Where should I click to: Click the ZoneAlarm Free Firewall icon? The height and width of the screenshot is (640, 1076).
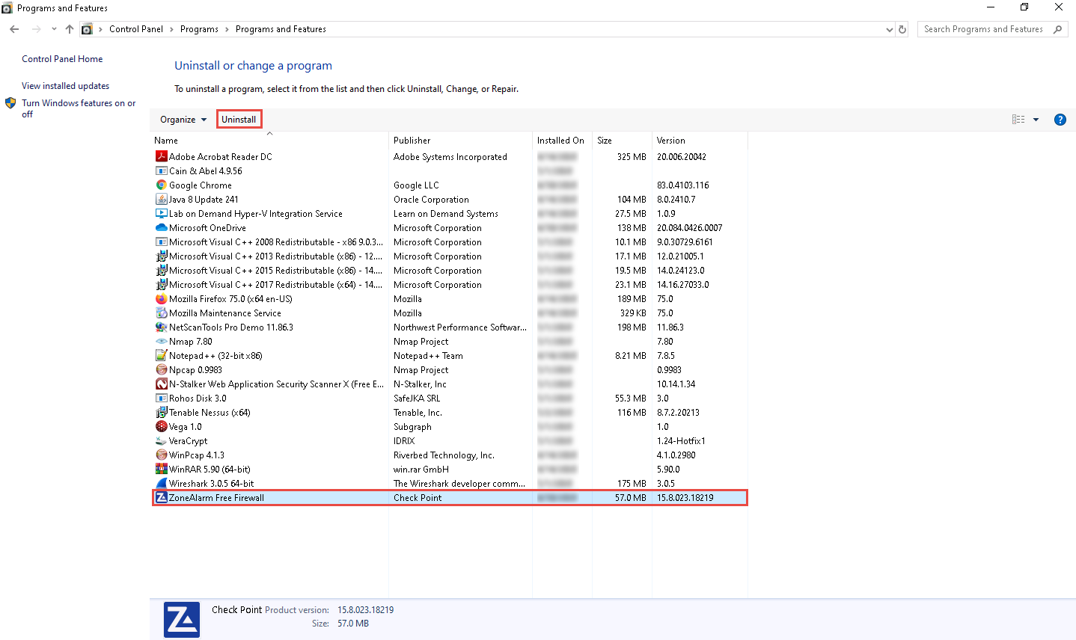point(161,497)
